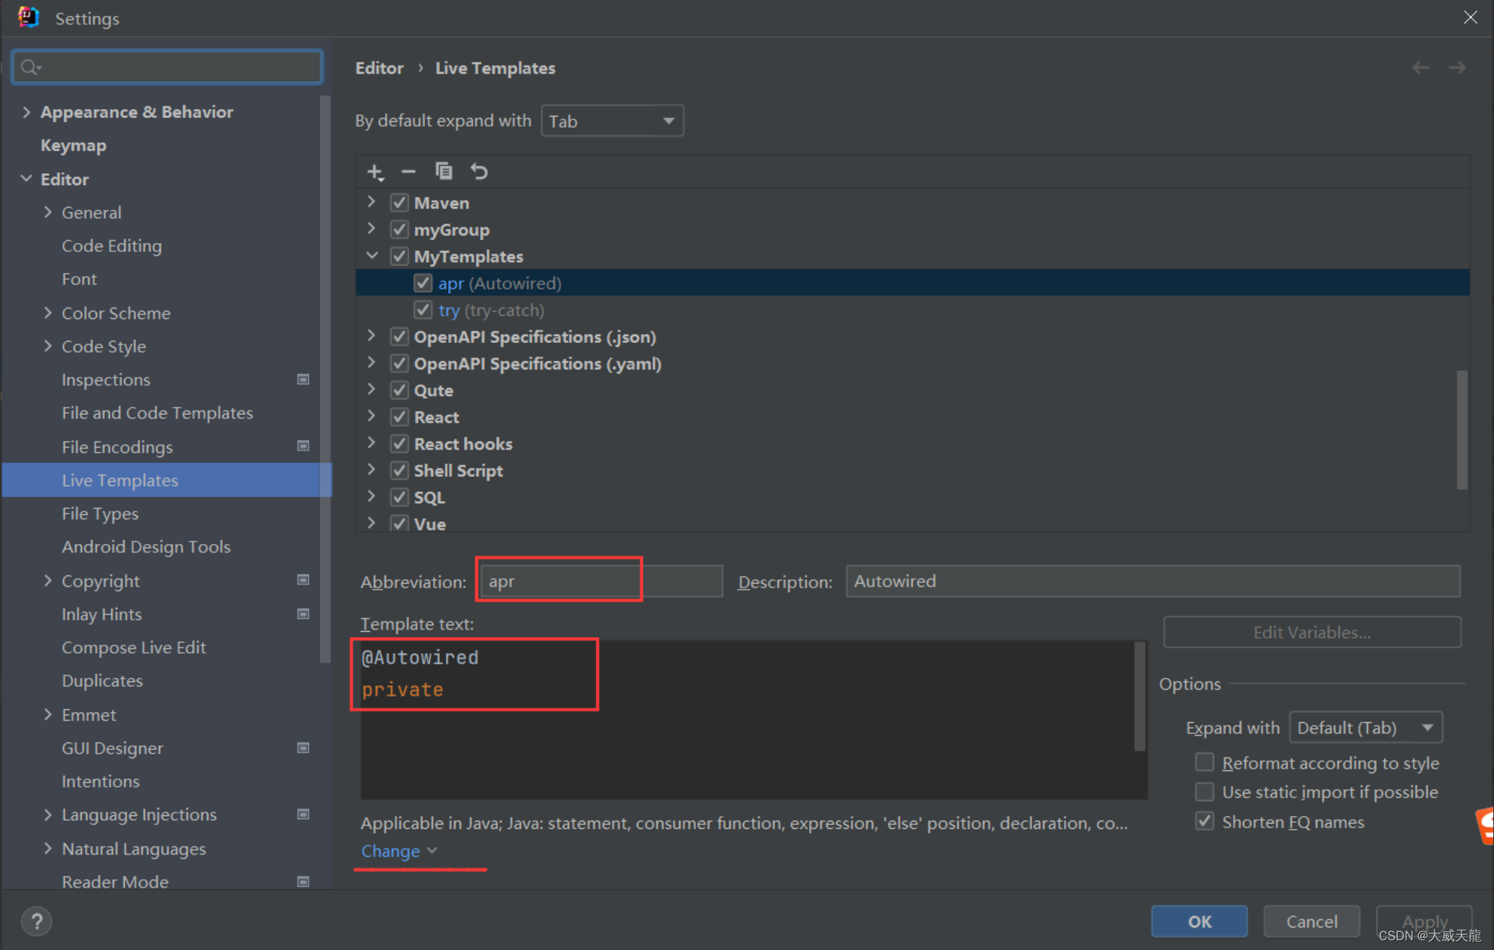1494x950 pixels.
Task: Click the sidebar vertical scrollbar
Action: 325,380
